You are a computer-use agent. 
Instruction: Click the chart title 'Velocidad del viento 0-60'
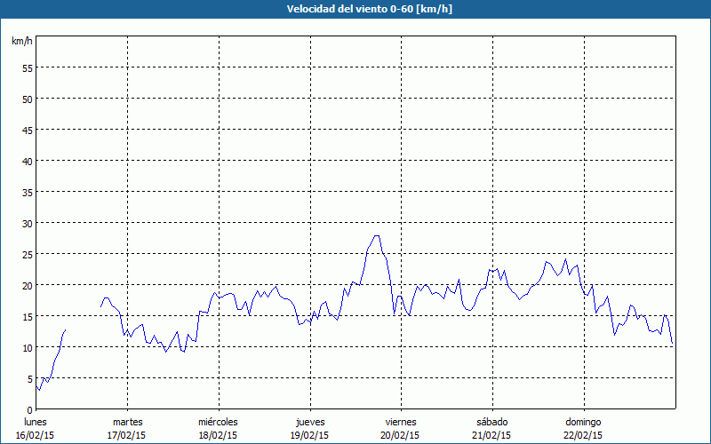pyautogui.click(x=355, y=10)
